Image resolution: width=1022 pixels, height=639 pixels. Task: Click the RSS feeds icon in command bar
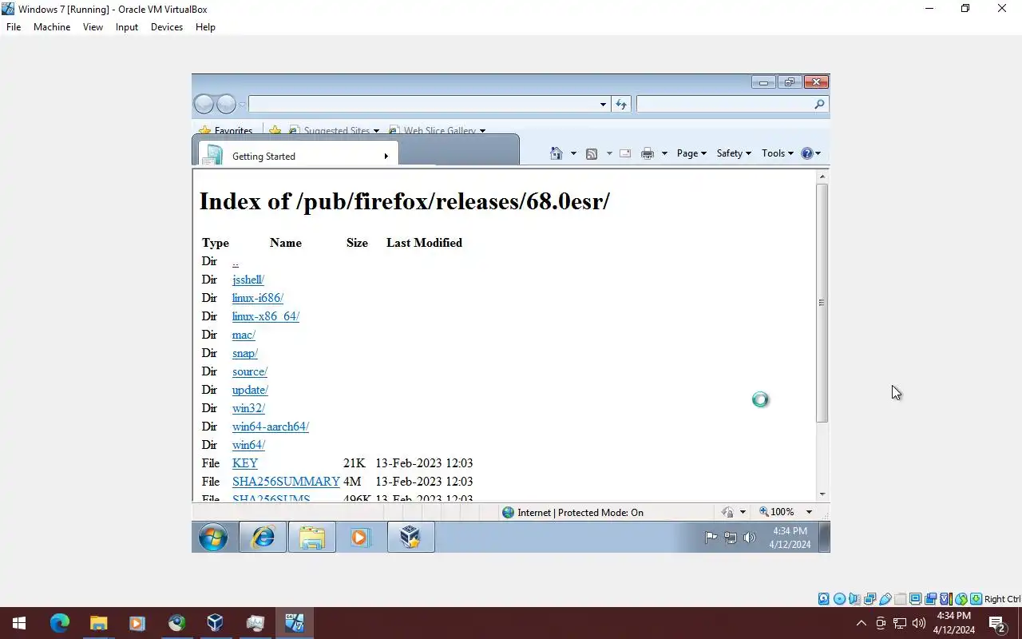(x=592, y=153)
